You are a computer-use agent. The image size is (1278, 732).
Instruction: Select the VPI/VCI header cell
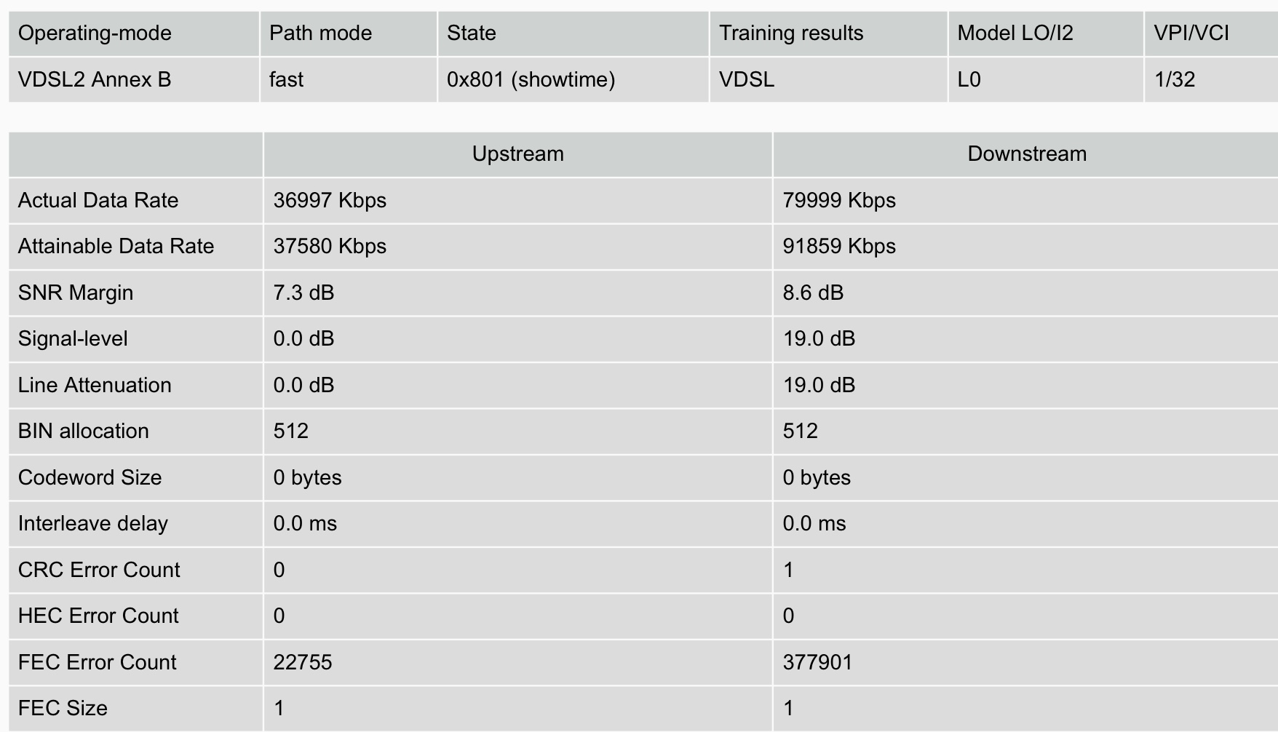click(1211, 33)
